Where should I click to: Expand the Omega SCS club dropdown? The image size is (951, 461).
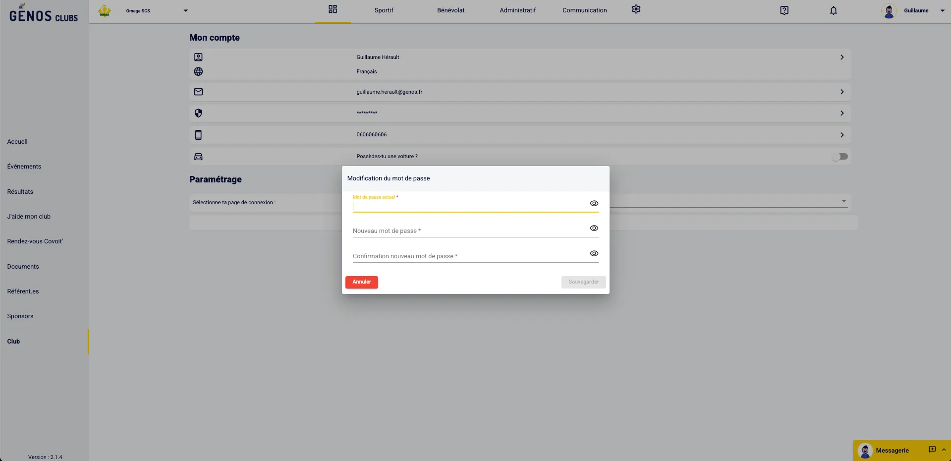click(x=186, y=10)
